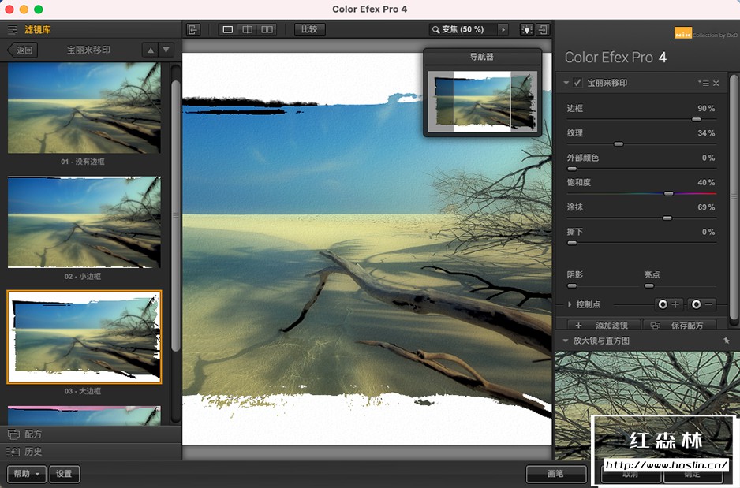This screenshot has width=740, height=488.
Task: Expand the 控制点 section
Action: (x=570, y=304)
